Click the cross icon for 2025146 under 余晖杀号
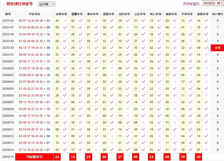 point(65,21)
